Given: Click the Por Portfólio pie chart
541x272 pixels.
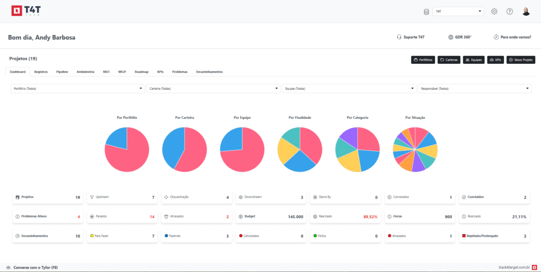Looking at the screenshot, I should pyautogui.click(x=127, y=149).
